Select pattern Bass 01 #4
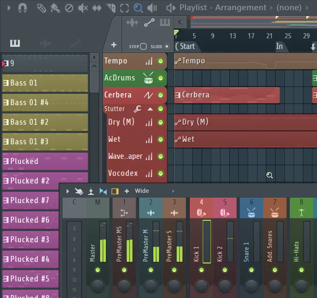 pos(45,103)
